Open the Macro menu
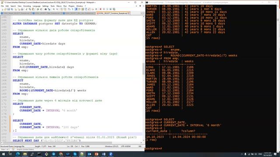Viewport: 280px width, 157px height. pos(59,6)
